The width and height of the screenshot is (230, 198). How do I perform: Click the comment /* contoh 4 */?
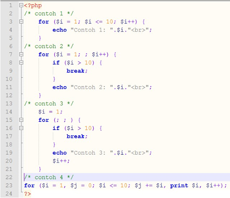click(x=49, y=177)
